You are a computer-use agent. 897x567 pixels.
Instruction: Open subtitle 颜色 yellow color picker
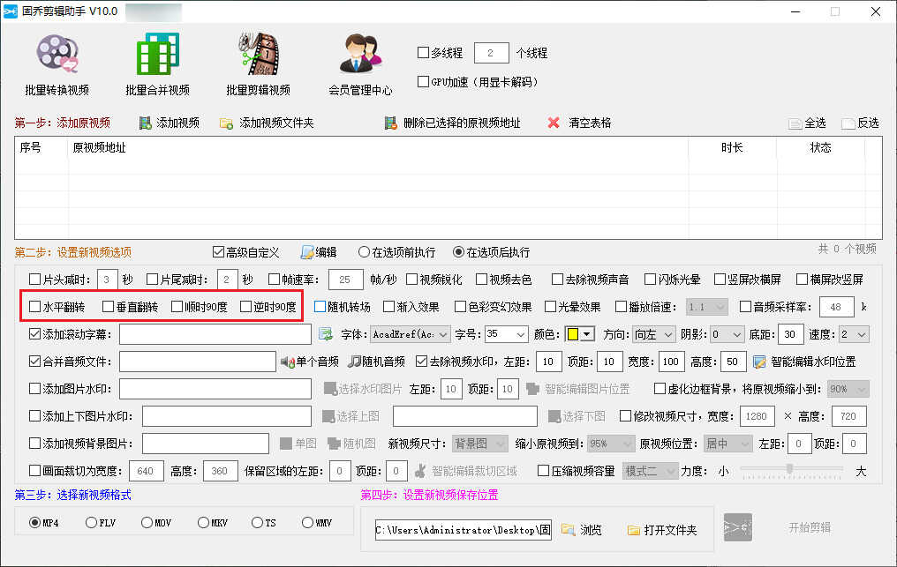(x=580, y=334)
